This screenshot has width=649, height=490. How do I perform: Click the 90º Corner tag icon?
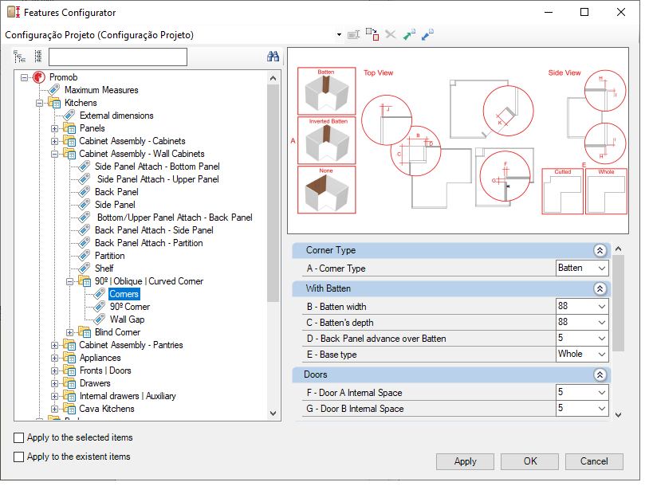[100, 307]
